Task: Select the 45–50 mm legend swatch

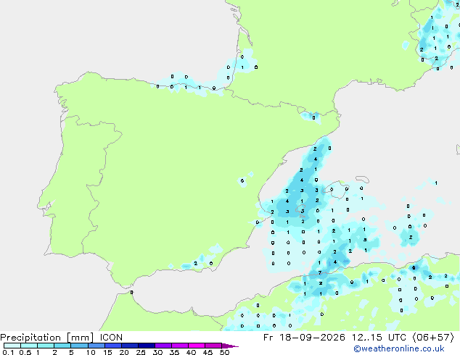Action: coord(213,346)
